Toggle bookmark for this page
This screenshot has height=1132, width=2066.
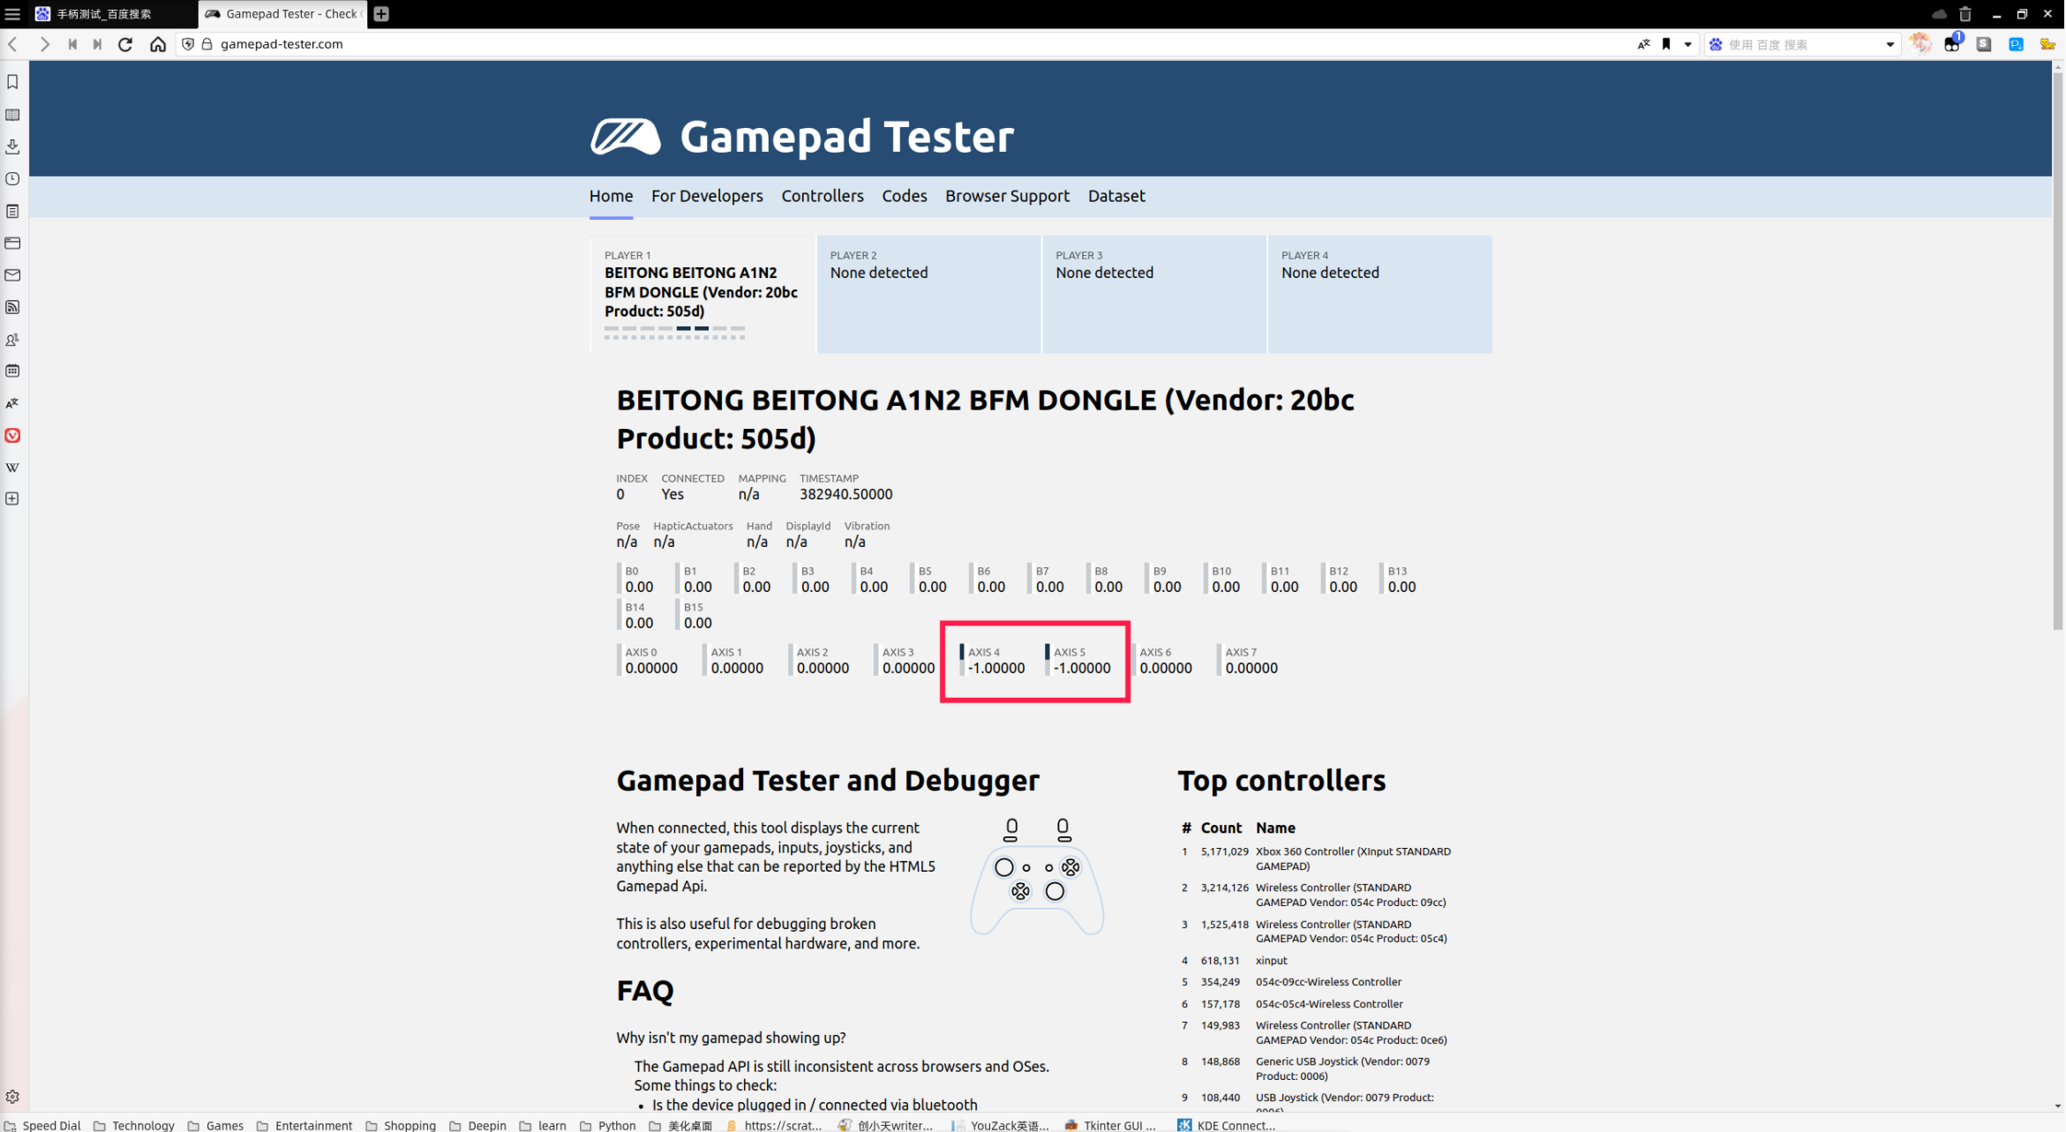(x=1666, y=44)
